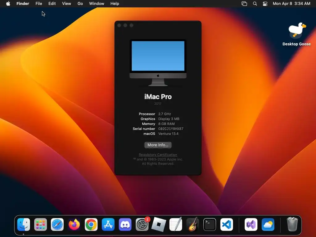
Task: Open the Window menu
Action: pyautogui.click(x=97, y=4)
